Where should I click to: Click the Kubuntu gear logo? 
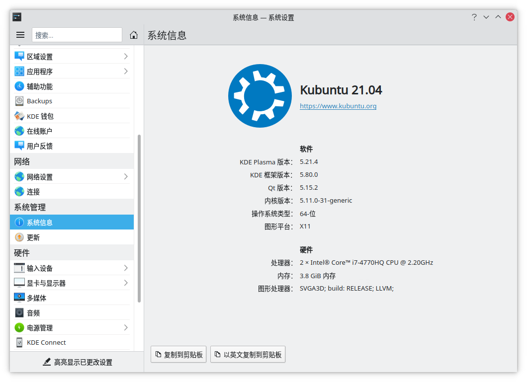coord(260,96)
